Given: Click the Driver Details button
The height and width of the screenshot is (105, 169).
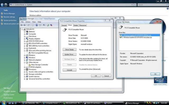Looking at the screenshot, I should point(69,50).
